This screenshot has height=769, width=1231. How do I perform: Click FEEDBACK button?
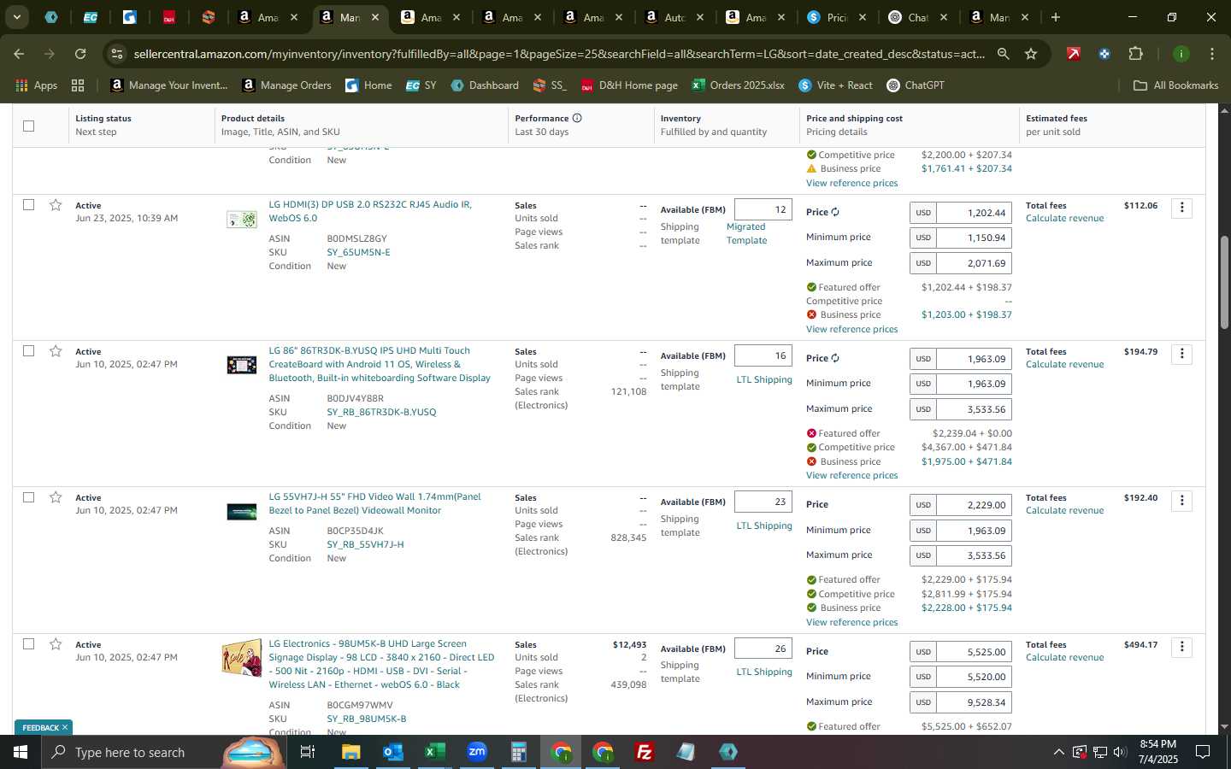pos(40,727)
